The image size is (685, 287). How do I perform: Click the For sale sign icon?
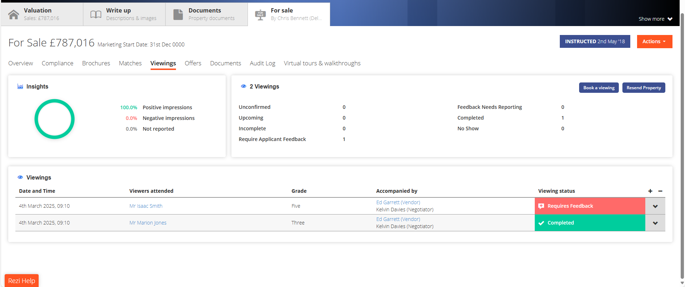tap(260, 15)
